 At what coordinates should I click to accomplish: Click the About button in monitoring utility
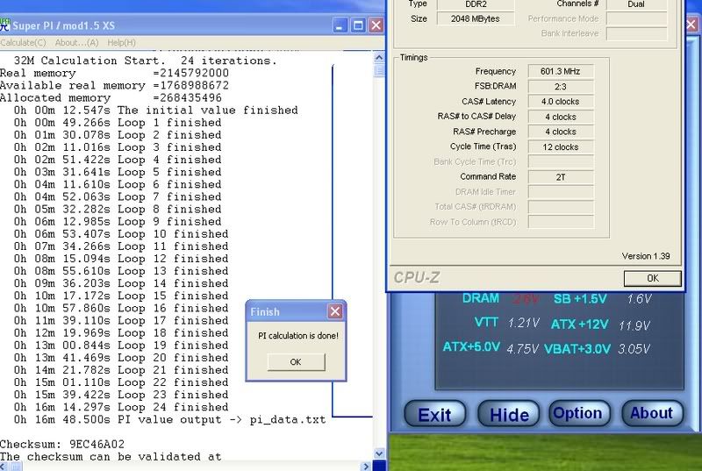(x=652, y=413)
